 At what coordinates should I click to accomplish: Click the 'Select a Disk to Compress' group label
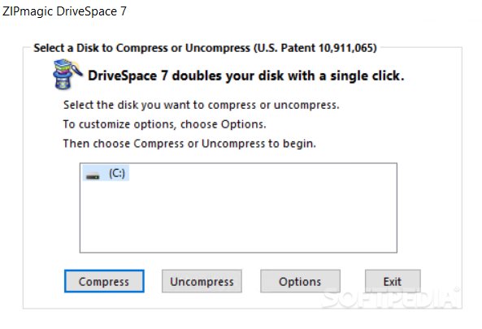click(x=205, y=48)
